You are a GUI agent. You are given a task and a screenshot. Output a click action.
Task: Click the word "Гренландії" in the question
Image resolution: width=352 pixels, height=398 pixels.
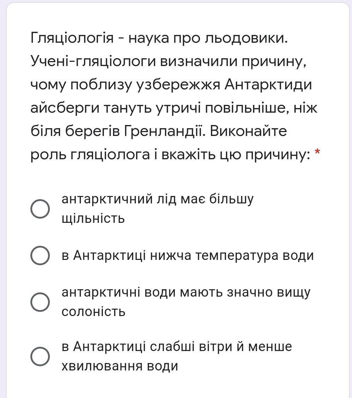coord(164,131)
